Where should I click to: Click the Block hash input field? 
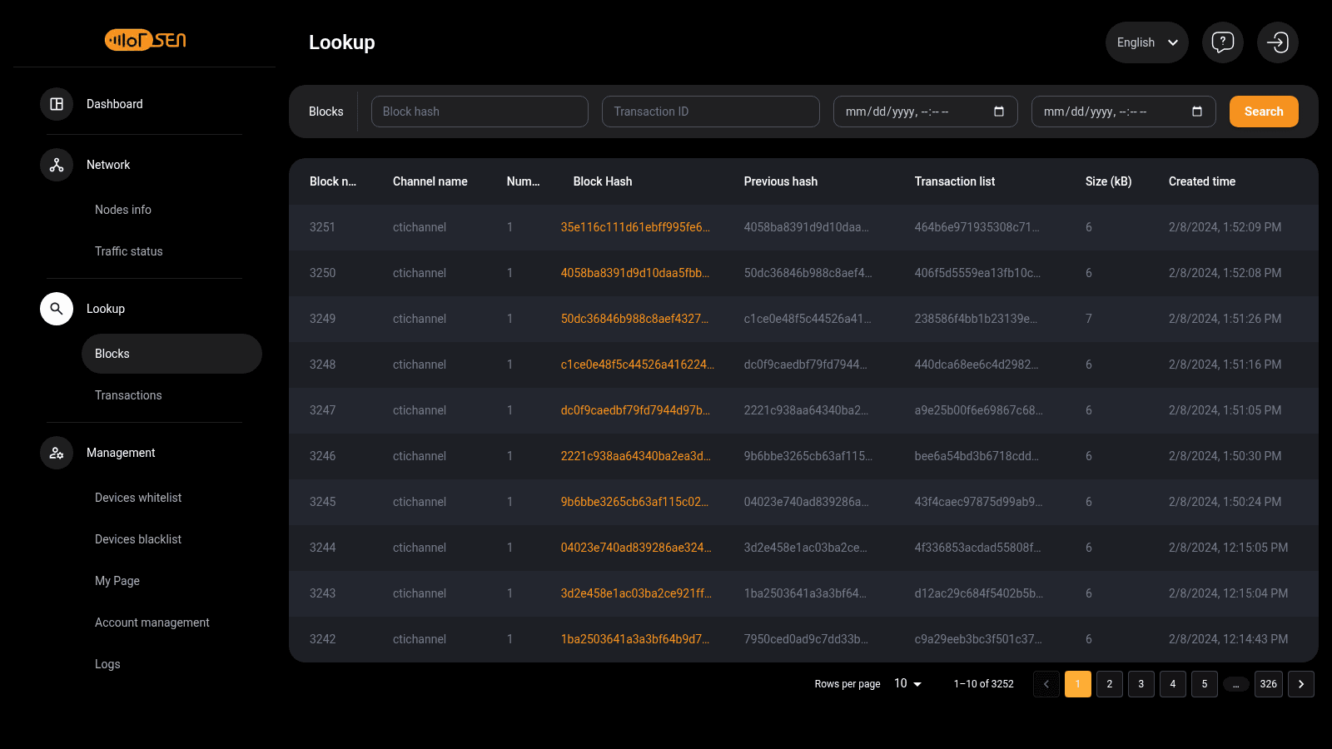point(480,112)
